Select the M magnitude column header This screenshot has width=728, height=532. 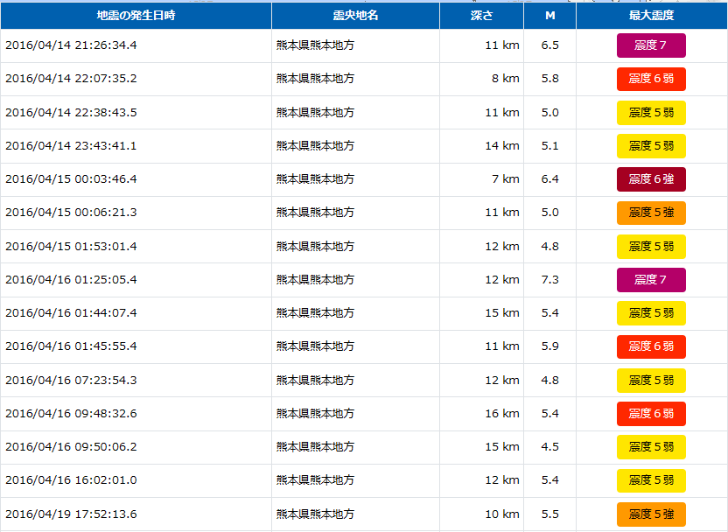pos(550,16)
